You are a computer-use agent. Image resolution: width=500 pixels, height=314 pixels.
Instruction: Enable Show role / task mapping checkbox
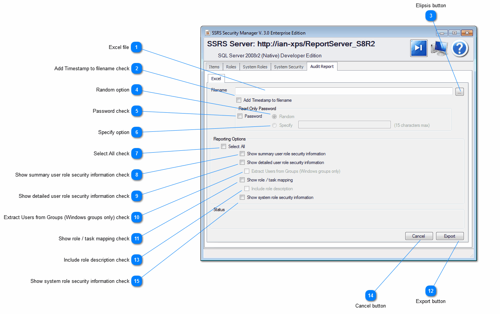click(x=242, y=180)
